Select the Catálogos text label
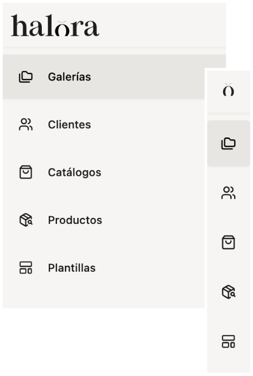Image resolution: width=253 pixels, height=376 pixels. click(x=74, y=172)
